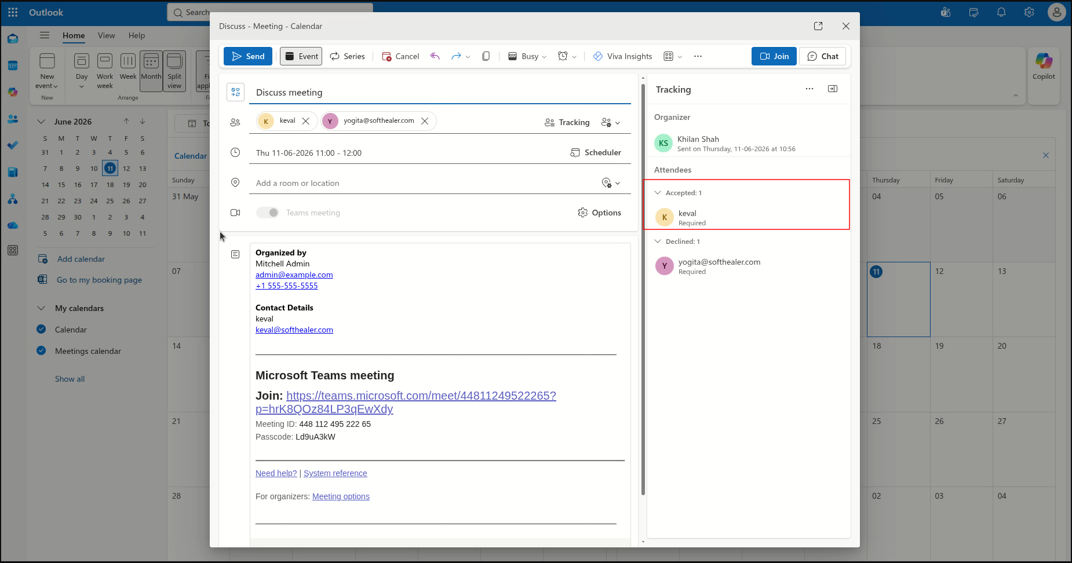Click the Tracking button next to attendees

tap(567, 122)
